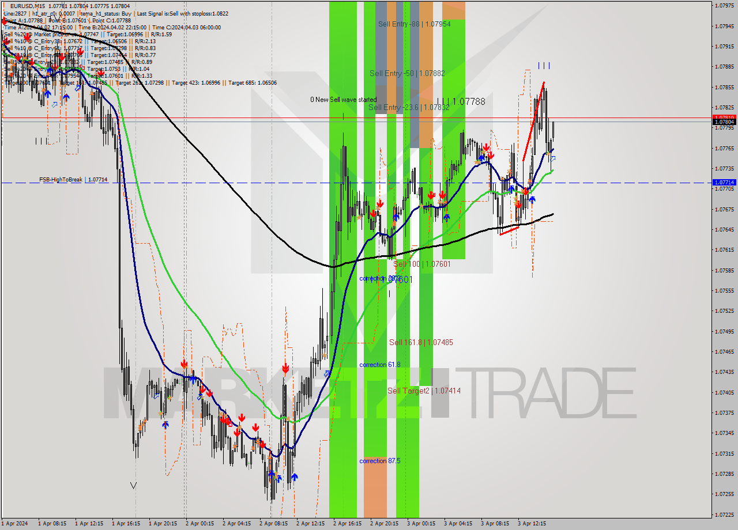Click the 1.07225 price scale value
The image size is (738, 530).
724,514
